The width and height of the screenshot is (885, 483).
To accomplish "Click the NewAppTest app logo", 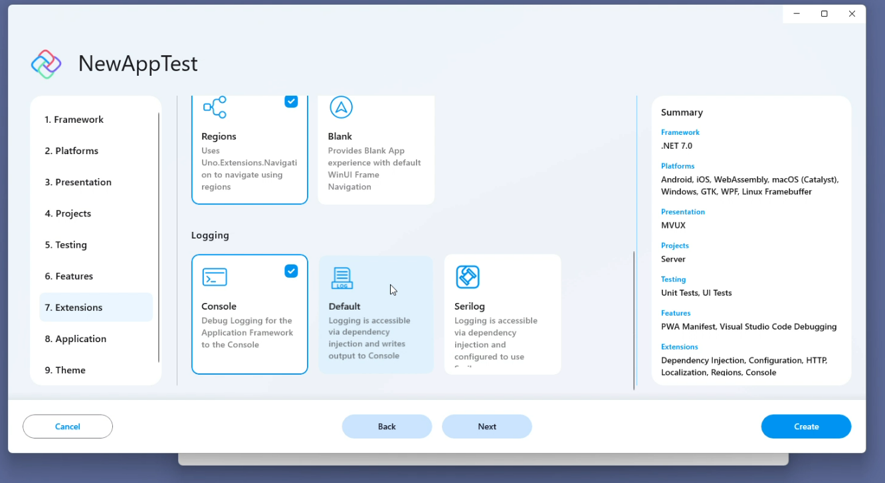I will pyautogui.click(x=46, y=63).
